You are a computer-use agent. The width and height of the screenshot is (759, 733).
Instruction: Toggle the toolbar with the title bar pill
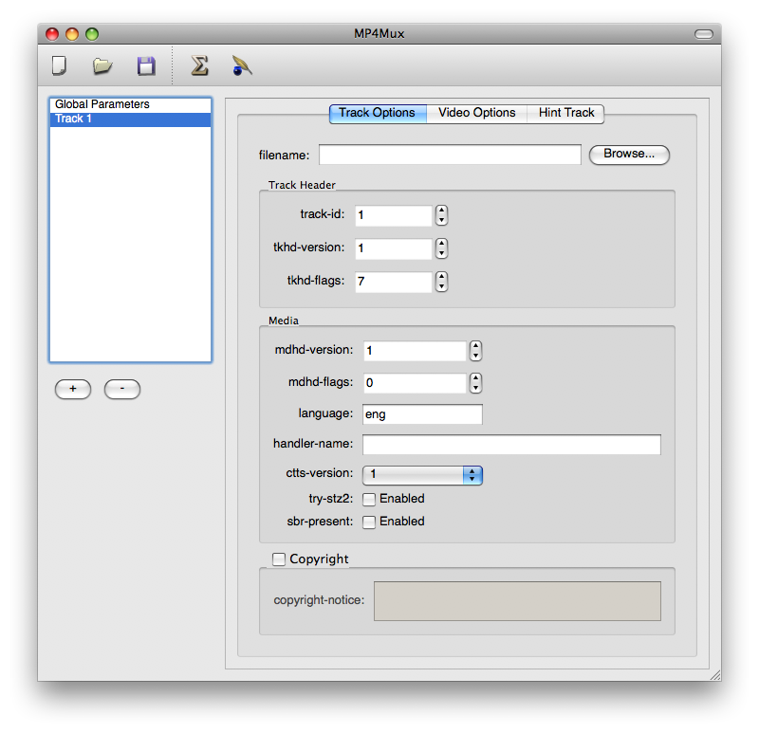pos(704,34)
